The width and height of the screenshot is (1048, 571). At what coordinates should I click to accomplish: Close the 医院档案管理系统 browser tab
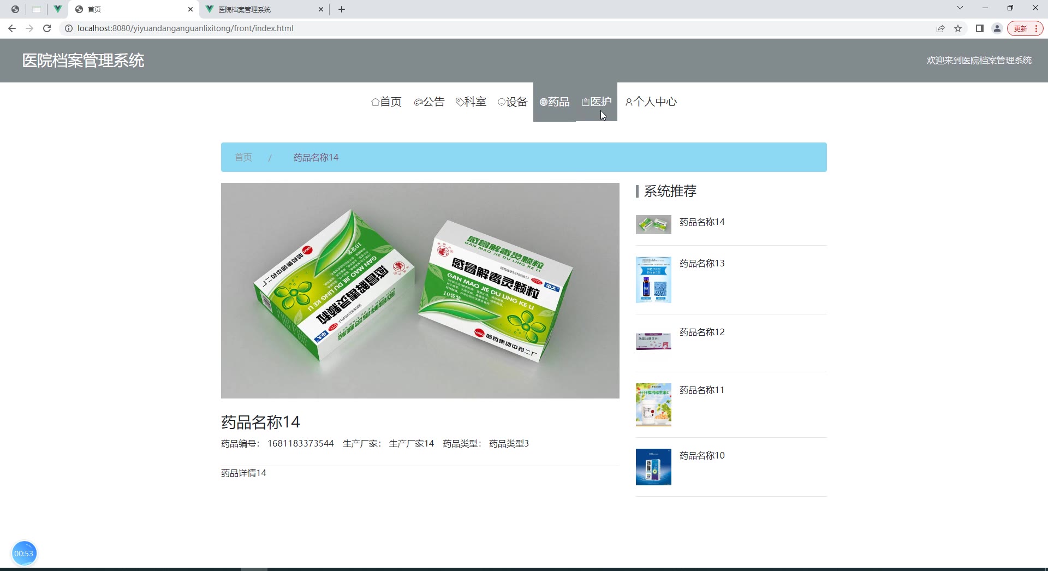point(321,9)
